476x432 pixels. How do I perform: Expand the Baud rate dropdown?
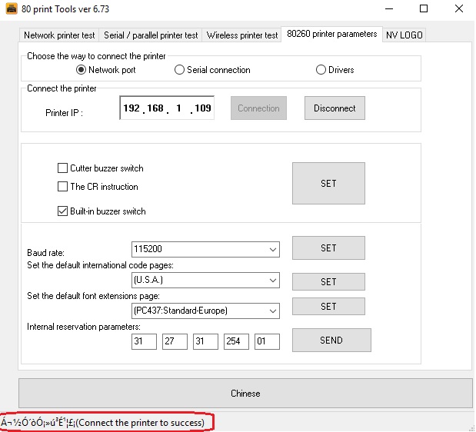pyautogui.click(x=272, y=249)
